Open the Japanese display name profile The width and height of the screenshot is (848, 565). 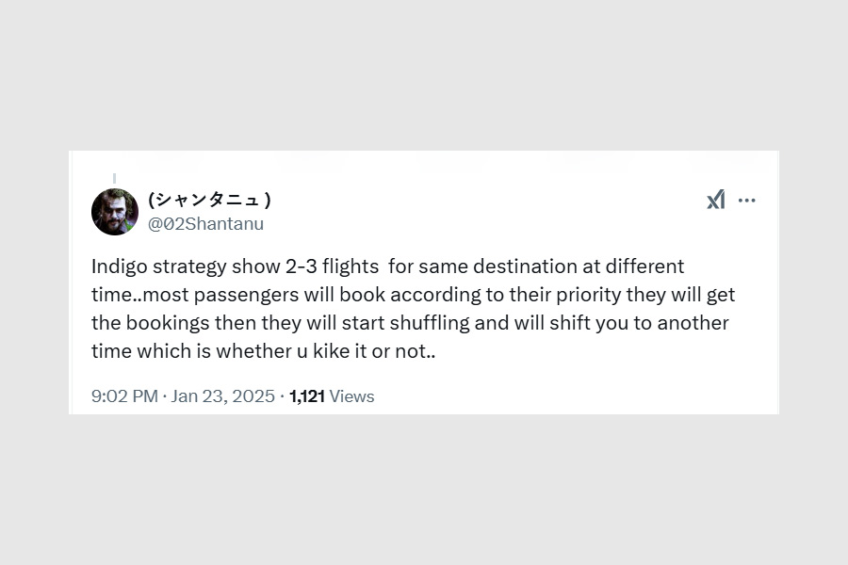point(210,200)
